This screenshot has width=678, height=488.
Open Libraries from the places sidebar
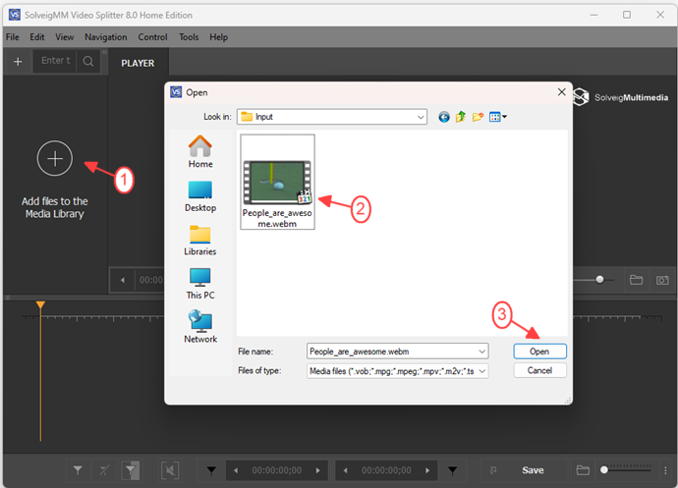200,239
